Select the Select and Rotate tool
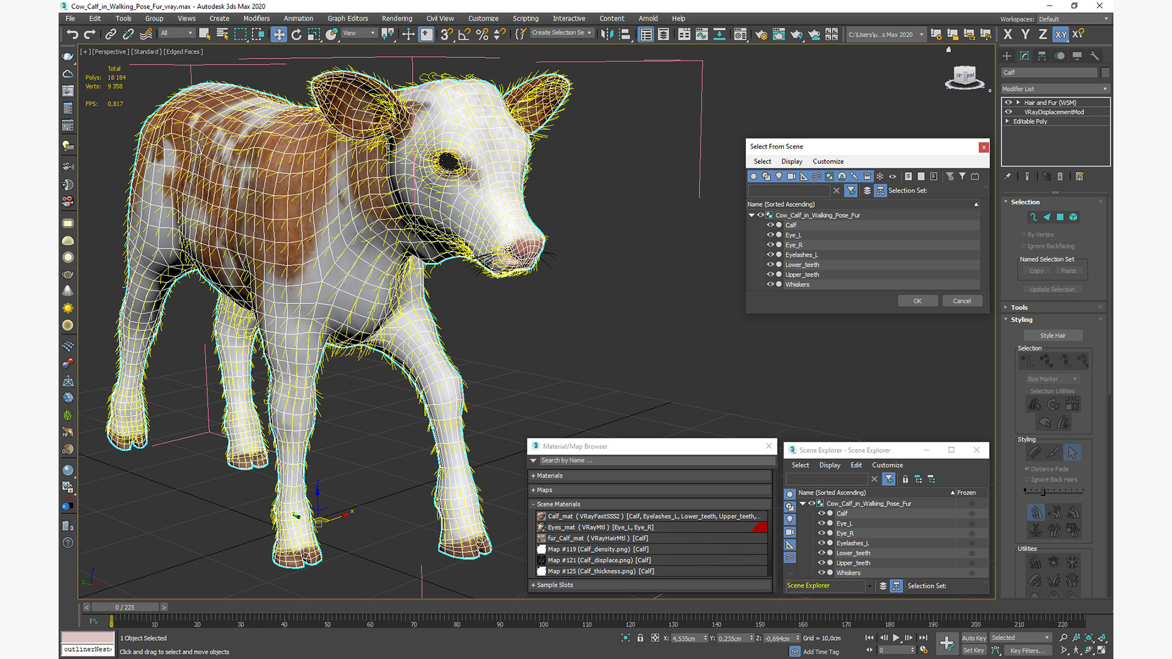This screenshot has width=1172, height=659. pyautogui.click(x=297, y=34)
